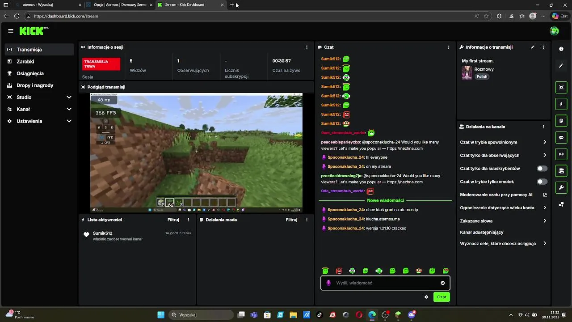
Task: Click the note document icon in right sidebar
Action: point(561,121)
